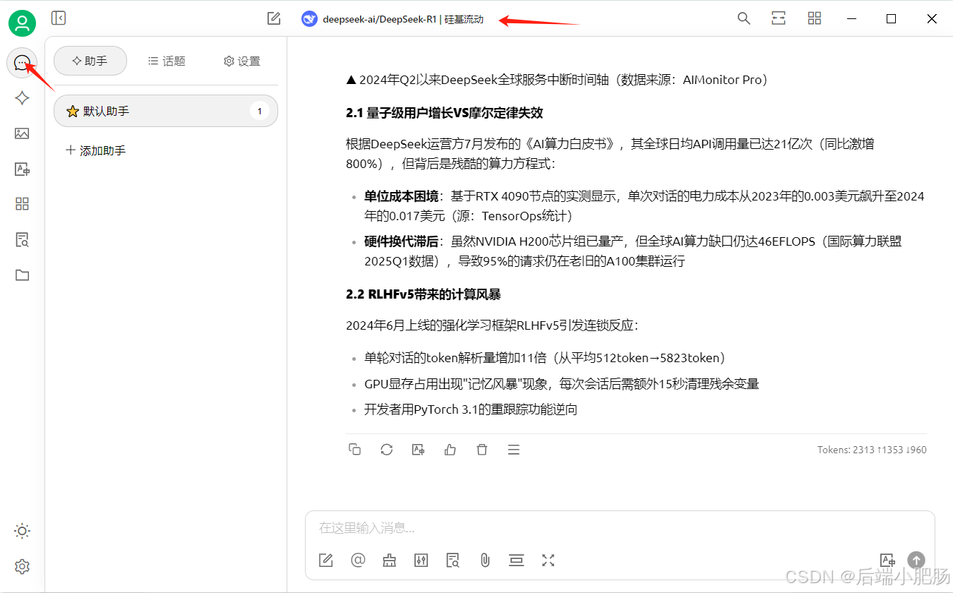Screen dimensions: 953x593
Task: Select knowledge base in input toolbar
Action: [453, 561]
